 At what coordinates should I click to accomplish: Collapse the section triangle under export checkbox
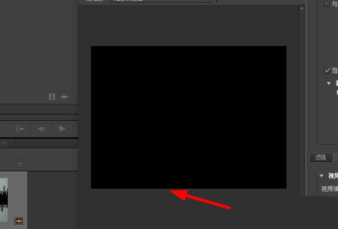328,83
